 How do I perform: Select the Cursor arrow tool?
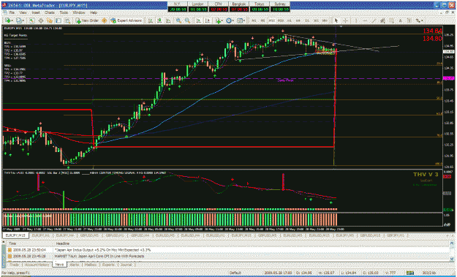tap(336, 20)
